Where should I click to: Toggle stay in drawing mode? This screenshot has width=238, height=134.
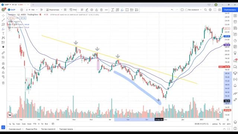(3, 68)
